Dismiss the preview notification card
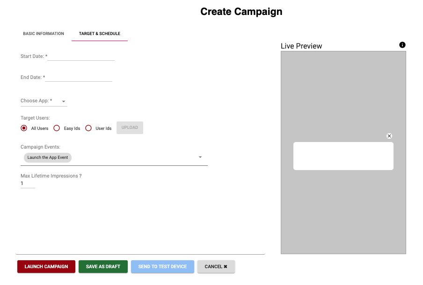The height and width of the screenshot is (285, 423). point(389,136)
